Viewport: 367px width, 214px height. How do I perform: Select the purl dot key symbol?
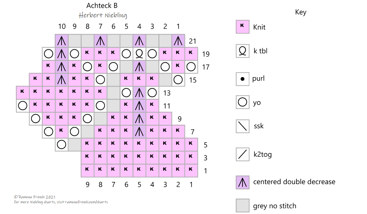tap(243, 79)
